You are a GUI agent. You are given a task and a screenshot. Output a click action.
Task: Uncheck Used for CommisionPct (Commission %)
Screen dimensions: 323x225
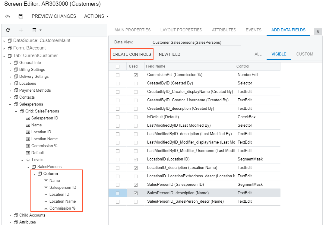click(x=136, y=74)
